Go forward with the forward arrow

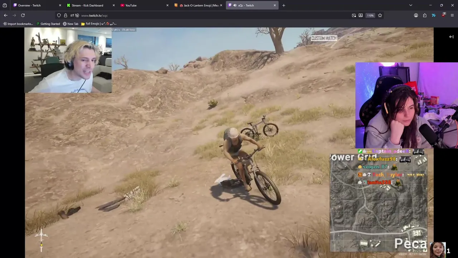(14, 15)
